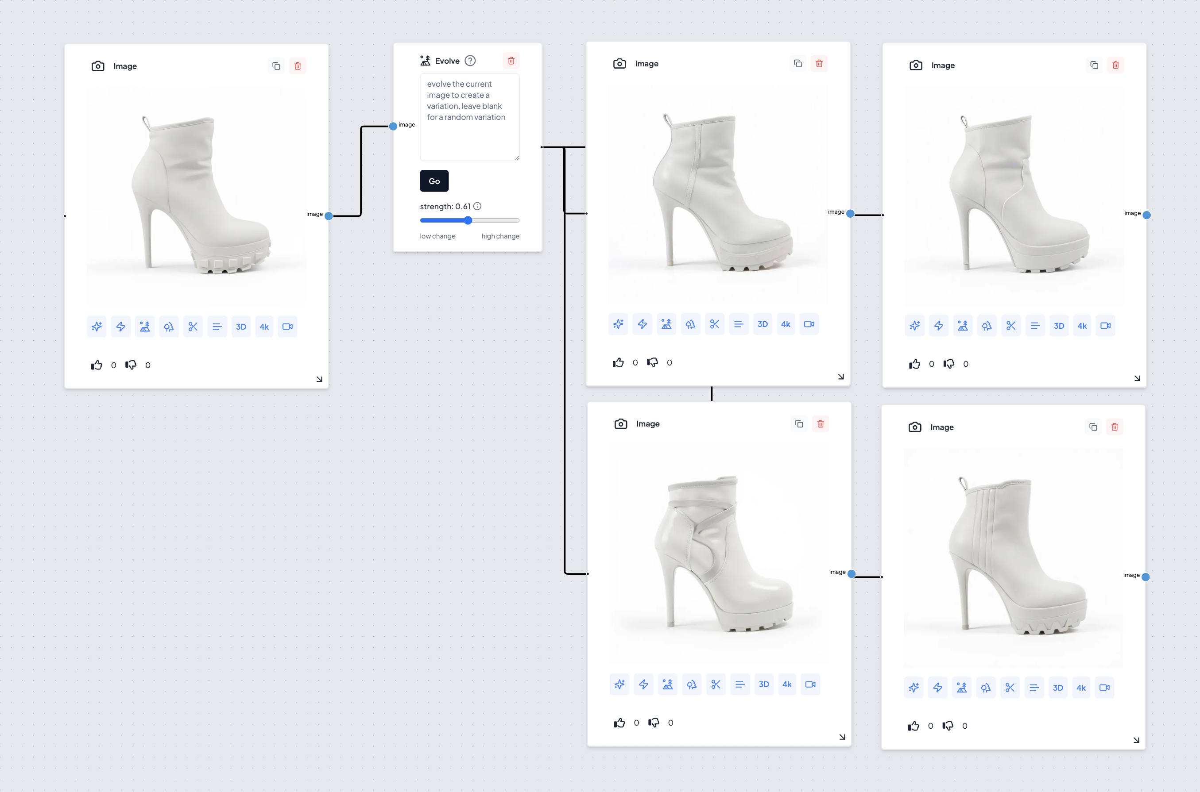
Task: Open the Evolve help question mark icon
Action: (470, 61)
